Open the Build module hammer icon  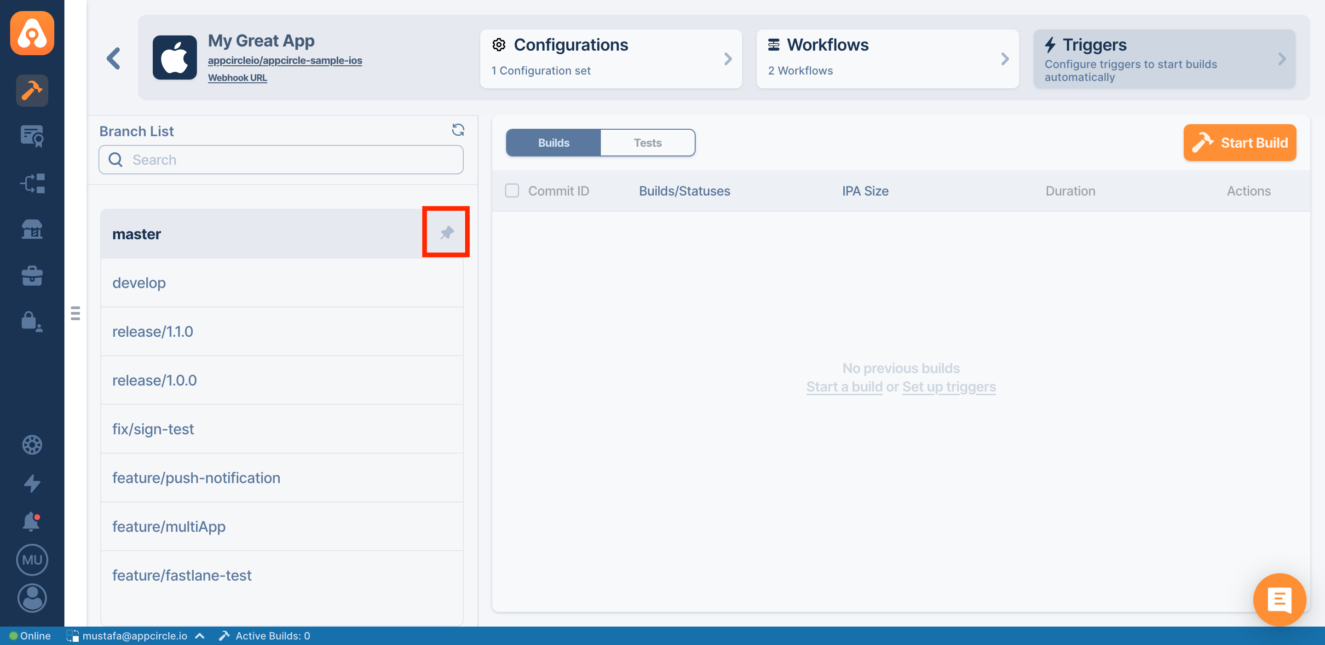(x=32, y=91)
